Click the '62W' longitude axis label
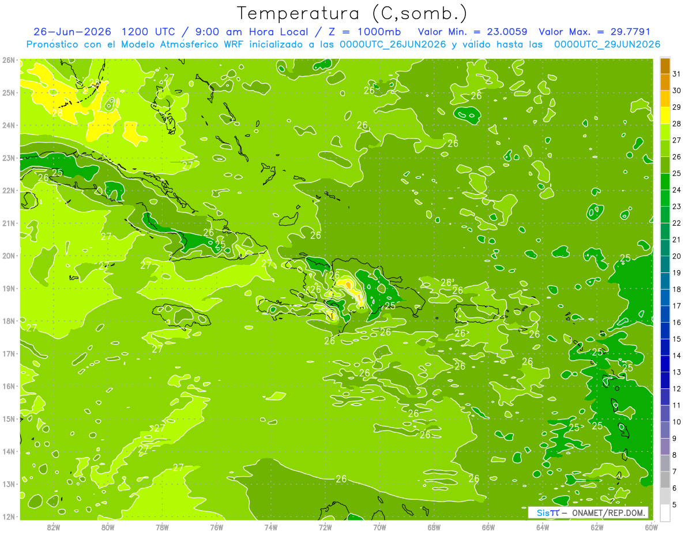Viewport: 692px width, 535px height. 597,527
